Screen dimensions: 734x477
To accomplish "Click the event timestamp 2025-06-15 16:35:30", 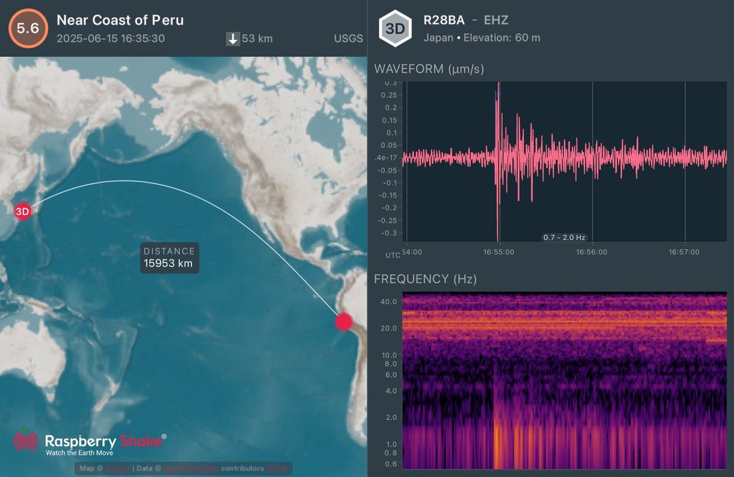I will click(x=111, y=39).
